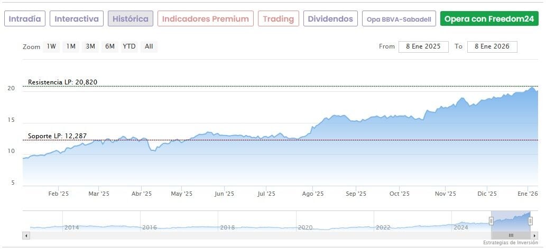
Task: Open Indicadores Premium tab
Action: click(x=205, y=19)
